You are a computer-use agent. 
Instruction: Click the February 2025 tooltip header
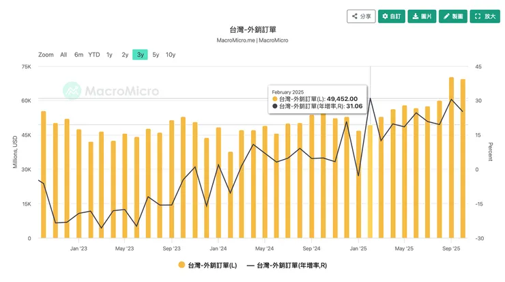pyautogui.click(x=287, y=92)
